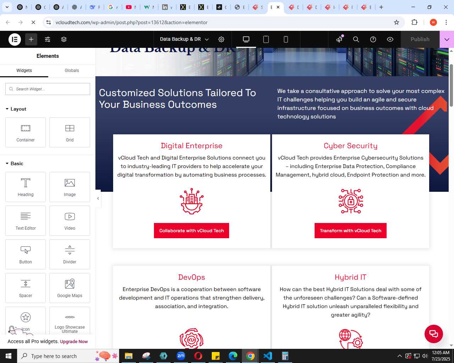Click the taskbar search box
Screen dimensions: 454x363
69,356
